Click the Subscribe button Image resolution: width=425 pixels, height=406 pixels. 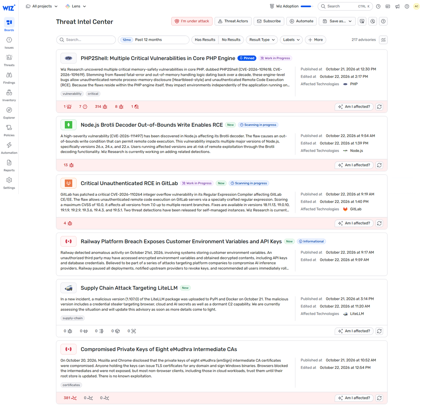click(x=269, y=21)
